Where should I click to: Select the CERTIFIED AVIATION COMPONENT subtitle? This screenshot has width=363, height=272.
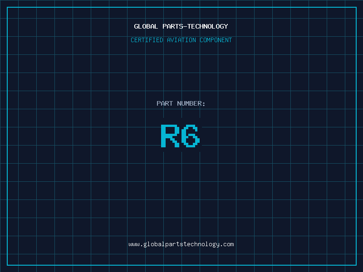tap(181, 40)
